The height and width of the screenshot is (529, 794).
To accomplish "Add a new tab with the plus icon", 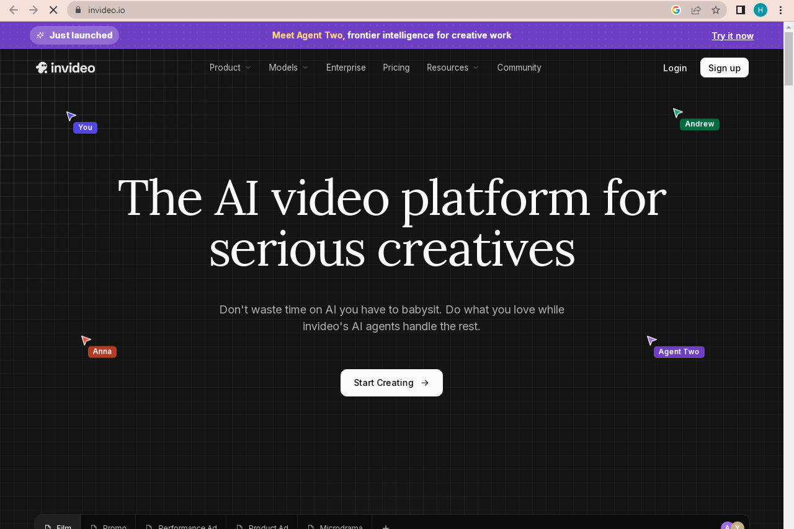I will click(386, 527).
